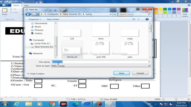
Task: Expand the File name dropdown arrow
Action: pyautogui.click(x=149, y=62)
